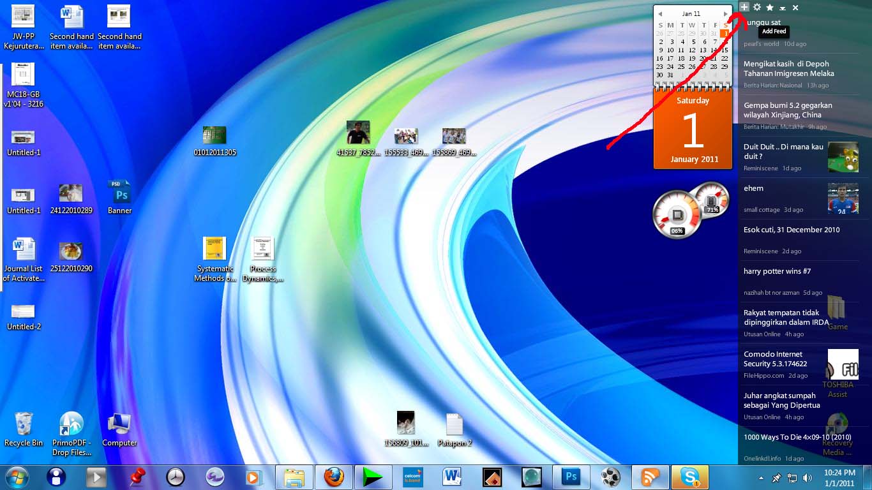
Task: Select the 01012011305 image icon
Action: [214, 141]
